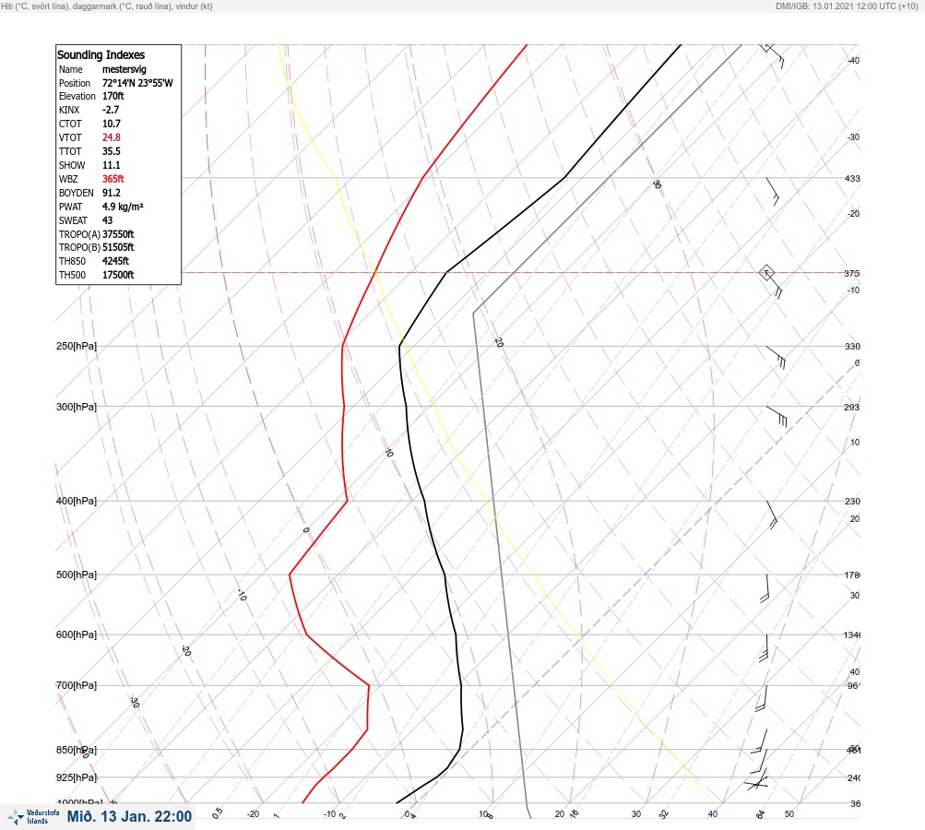
Task: Click the 400[hPa] pressure label
Action: pyautogui.click(x=77, y=501)
